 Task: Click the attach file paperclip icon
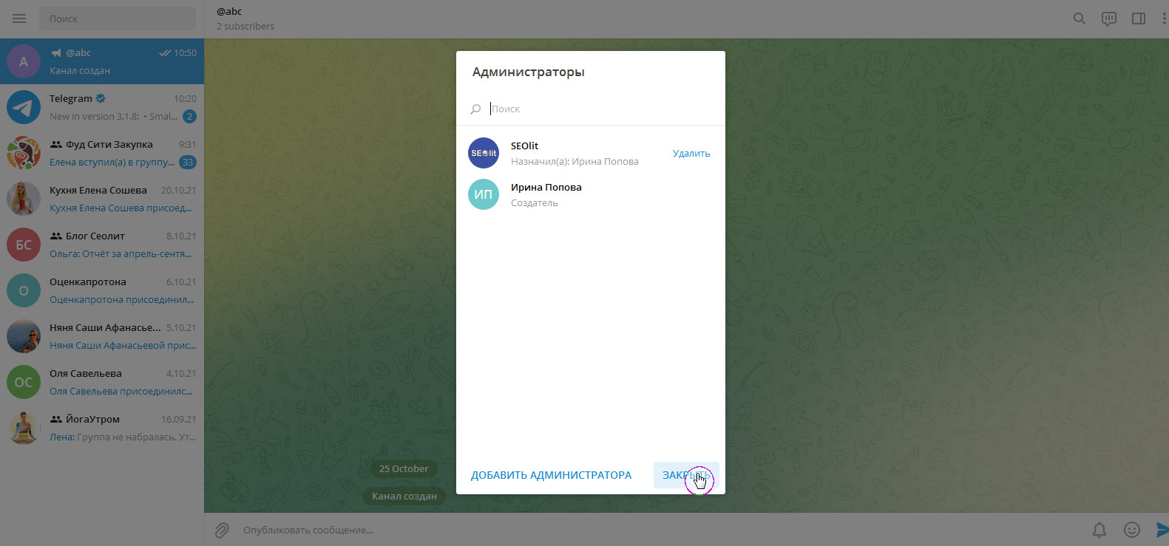pyautogui.click(x=222, y=530)
